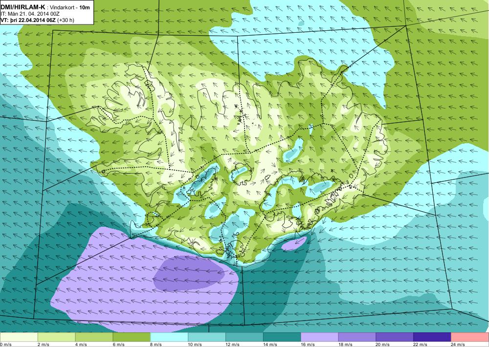
Task: Click the "18 m/s" legend label
Action: 345,345
